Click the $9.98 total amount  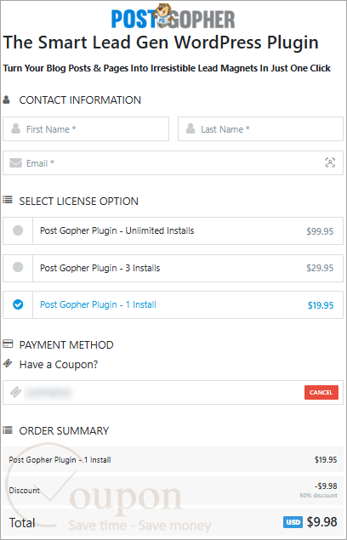tap(322, 522)
